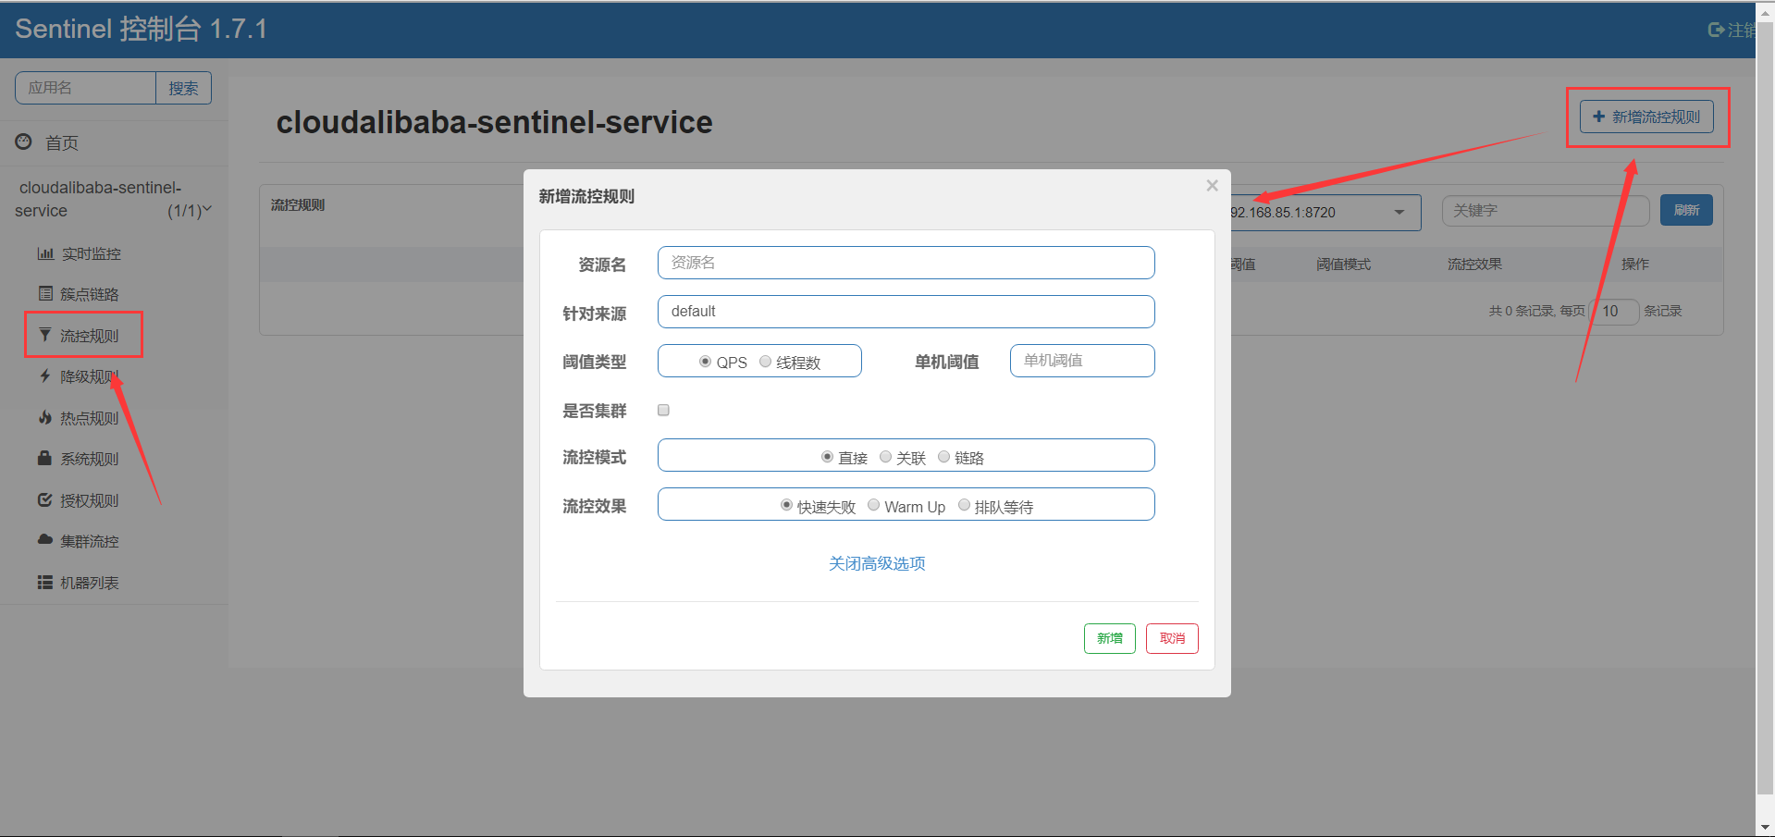The width and height of the screenshot is (1775, 837).
Task: Click the cloud icon for 集群流控
Action: point(44,540)
